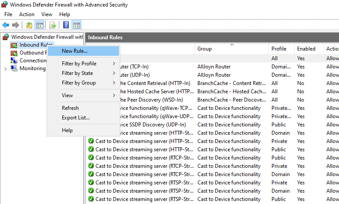Select the qWave-TCP functionality rule

coord(212,108)
